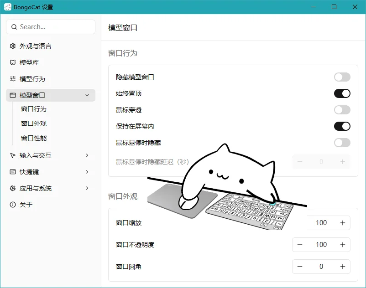Click the cat face icon beside 模型库
This screenshot has height=288, width=366.
[x=13, y=62]
